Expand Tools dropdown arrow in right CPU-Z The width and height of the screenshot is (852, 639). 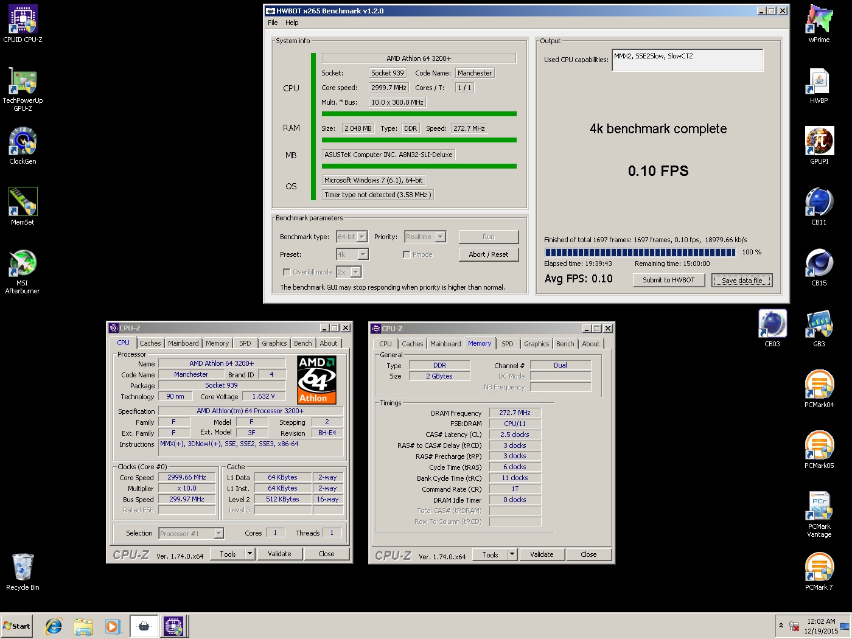(x=512, y=554)
